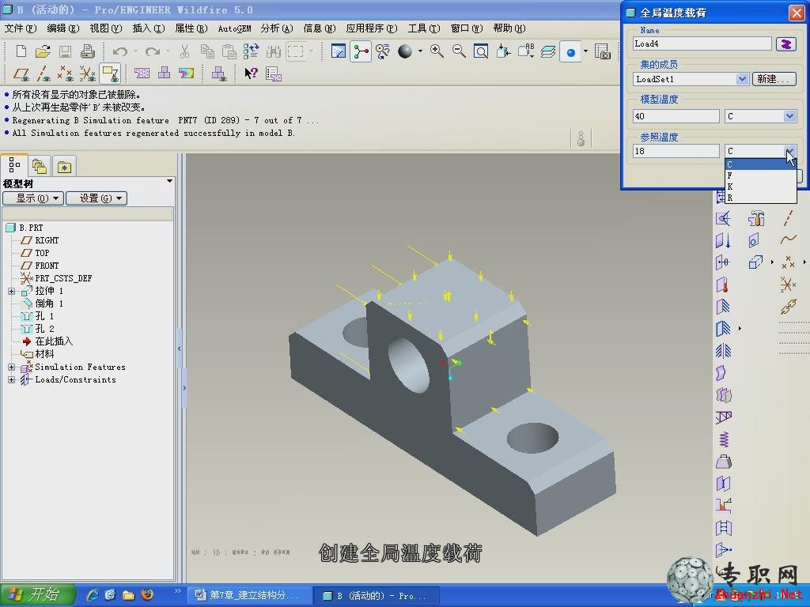The height and width of the screenshot is (607, 810).
Task: Click the Windows 开始 start button
Action: (x=37, y=595)
